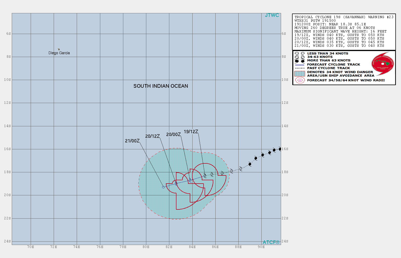Click the 'WTXS31 PGTW 191500' header line
The height and width of the screenshot is (258, 401).
point(315,21)
